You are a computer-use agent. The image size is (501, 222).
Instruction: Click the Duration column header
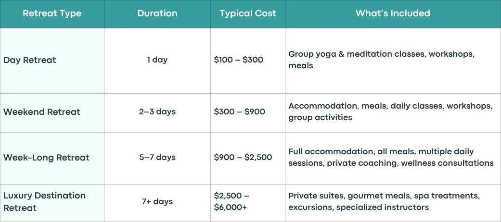pos(157,13)
